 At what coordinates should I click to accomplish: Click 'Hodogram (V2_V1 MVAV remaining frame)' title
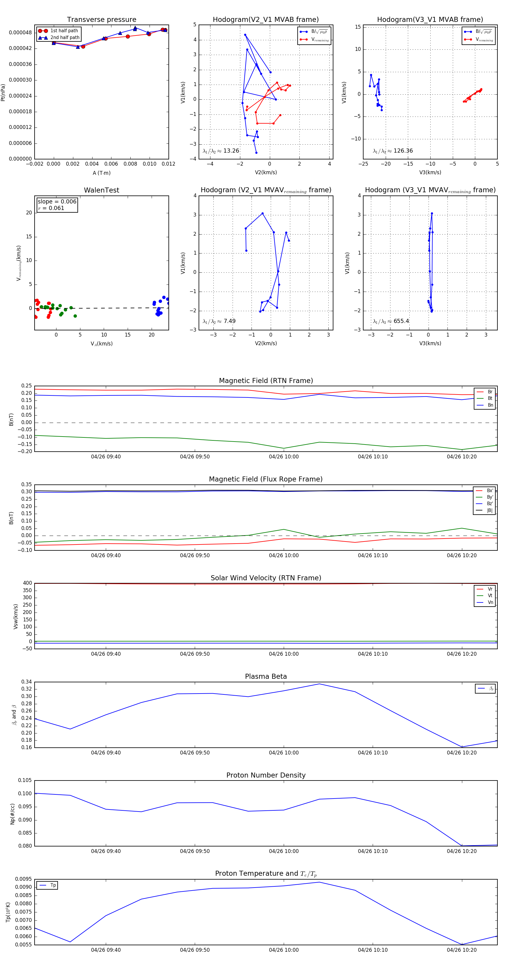pyautogui.click(x=266, y=190)
